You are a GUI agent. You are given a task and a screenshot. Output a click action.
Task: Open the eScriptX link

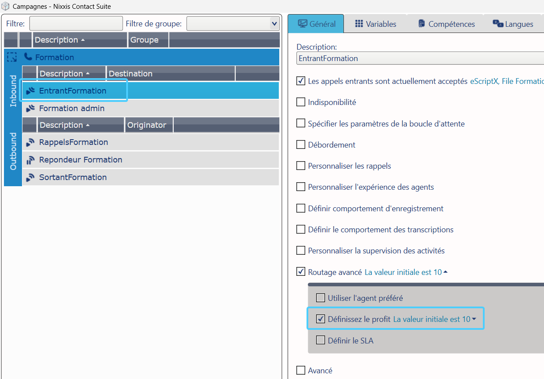coord(483,81)
